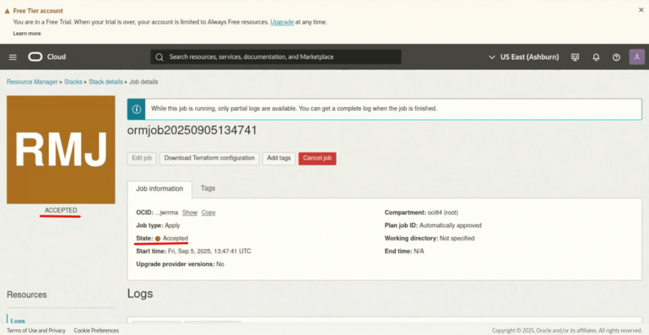Viewport: 649px width, 335px height.
Task: Switch to the Tags tab
Action: click(x=208, y=188)
